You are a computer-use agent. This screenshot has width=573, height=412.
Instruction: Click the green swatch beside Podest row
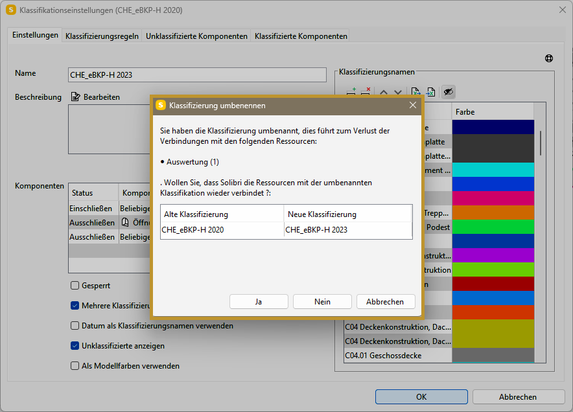click(493, 227)
